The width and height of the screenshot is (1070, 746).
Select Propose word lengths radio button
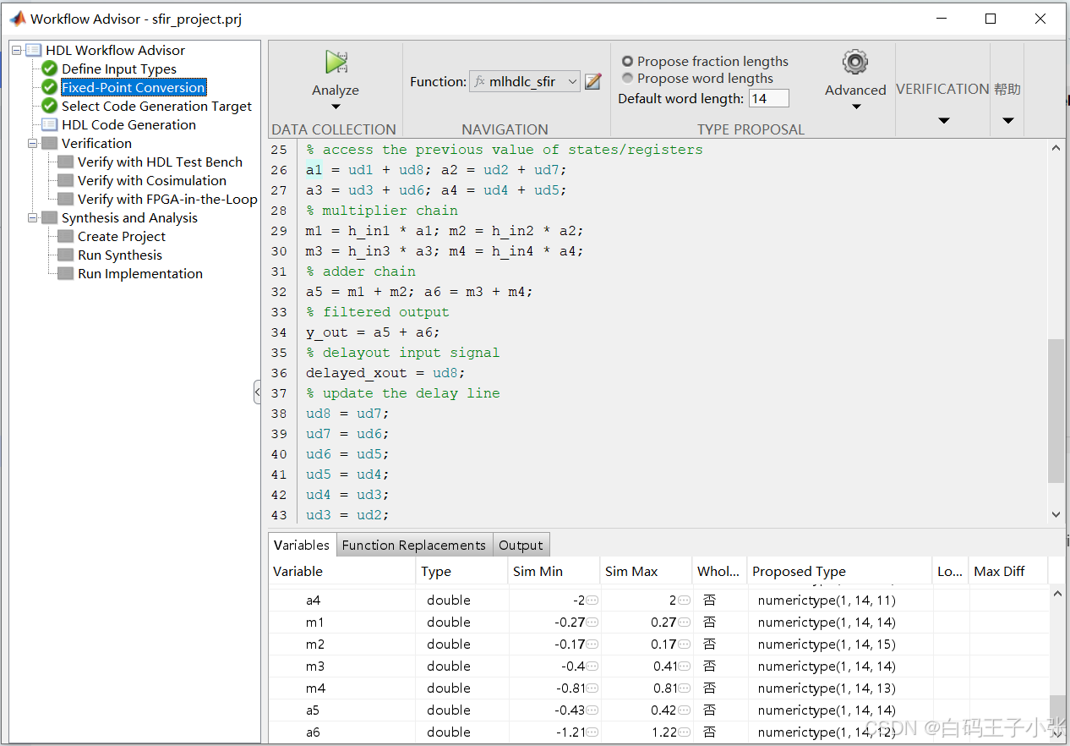click(x=628, y=78)
